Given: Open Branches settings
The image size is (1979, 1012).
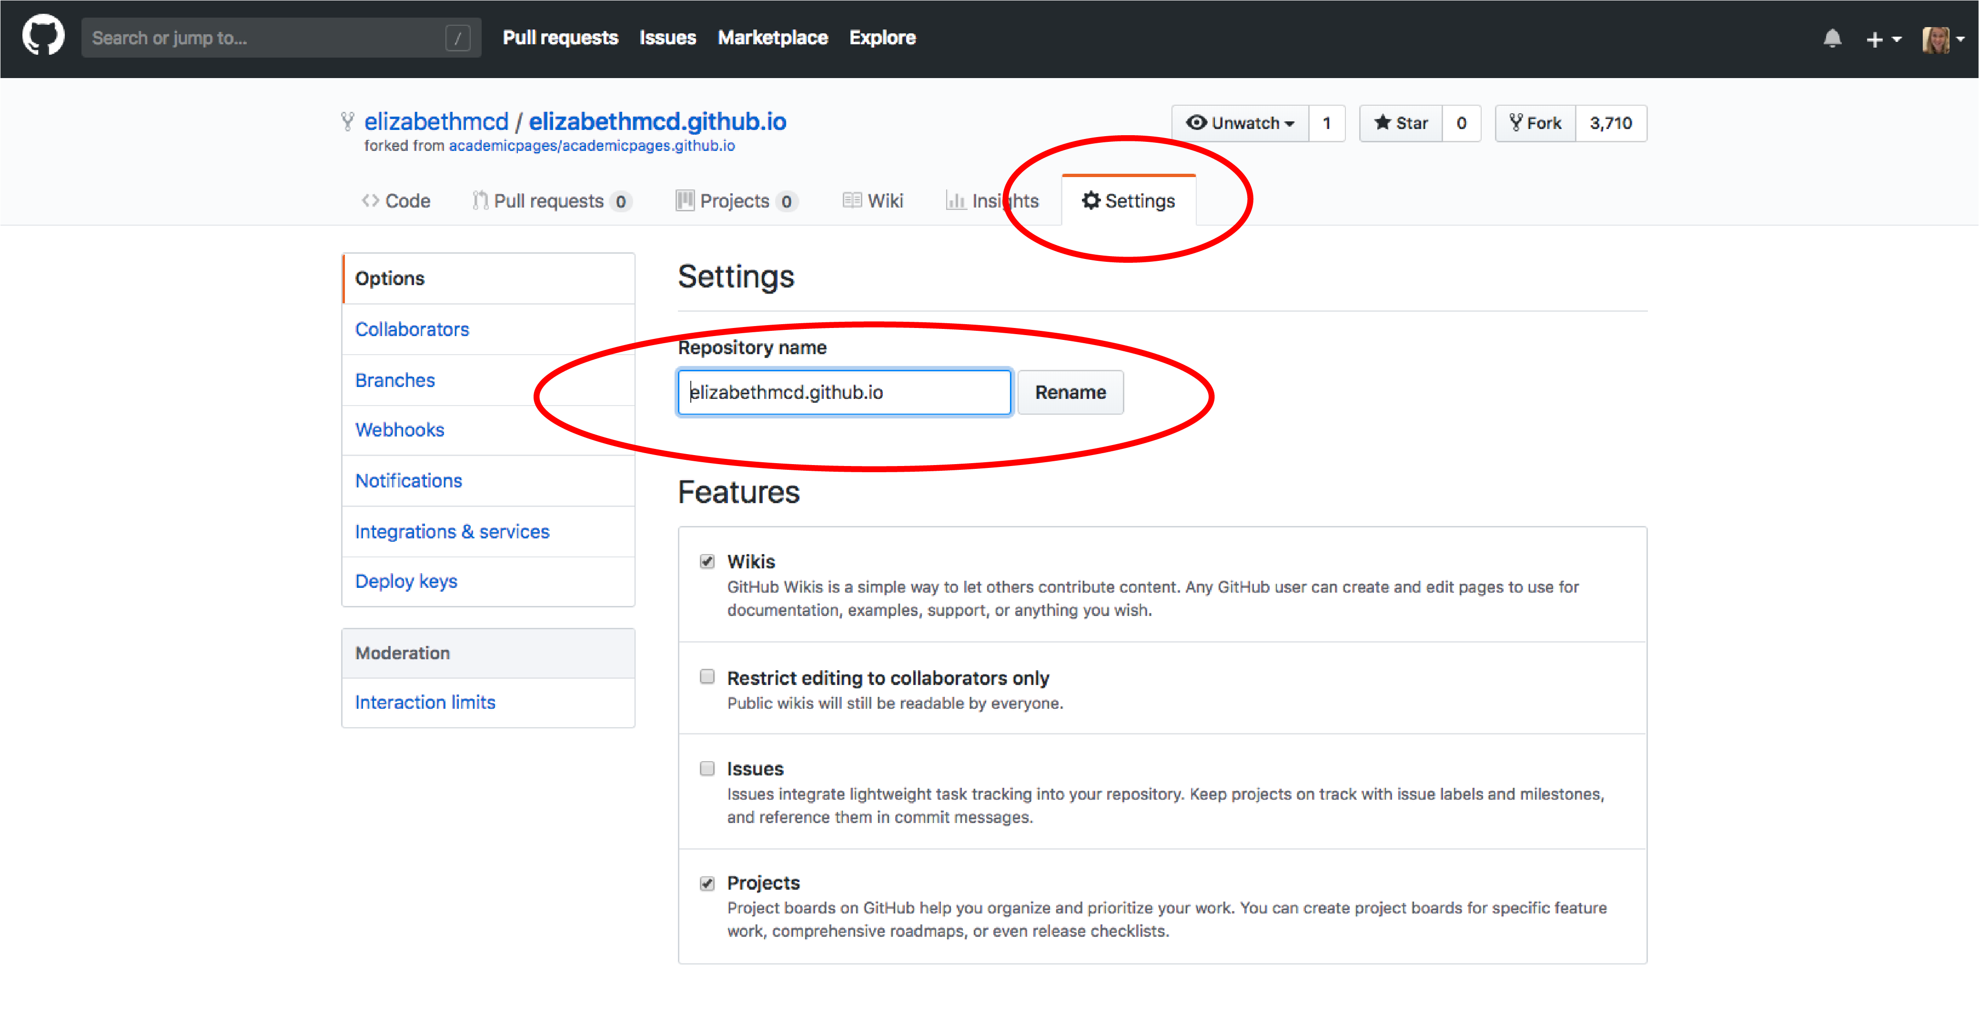Looking at the screenshot, I should click(x=489, y=380).
